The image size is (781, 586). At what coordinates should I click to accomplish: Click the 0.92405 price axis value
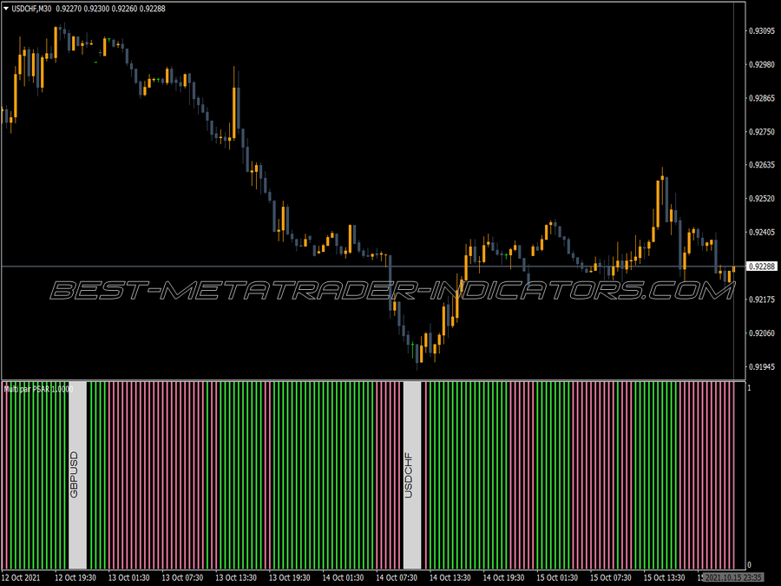[x=762, y=232]
